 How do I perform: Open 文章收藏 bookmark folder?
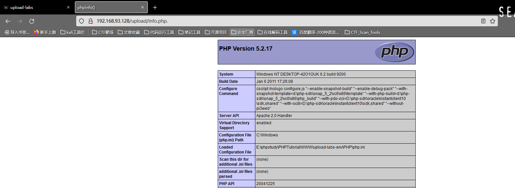pyautogui.click(x=129, y=32)
